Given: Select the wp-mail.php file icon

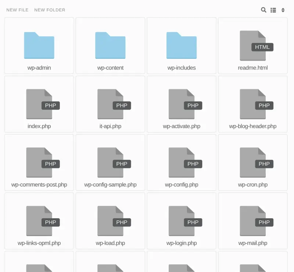Looking at the screenshot, I should click(256, 221).
